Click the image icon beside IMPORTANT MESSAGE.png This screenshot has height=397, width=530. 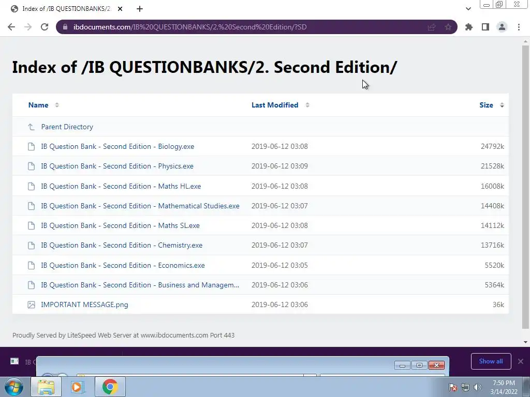[x=31, y=305]
